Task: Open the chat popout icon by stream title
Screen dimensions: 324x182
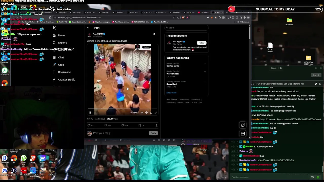Action: coord(316,84)
